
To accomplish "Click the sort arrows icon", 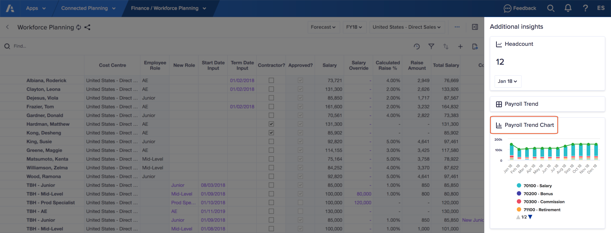I will pos(446,47).
